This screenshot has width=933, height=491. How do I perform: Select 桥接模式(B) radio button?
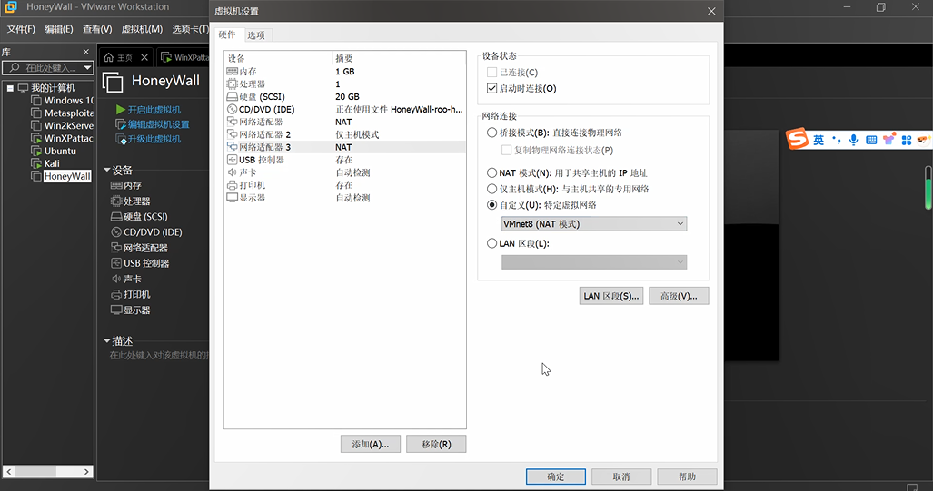click(491, 133)
